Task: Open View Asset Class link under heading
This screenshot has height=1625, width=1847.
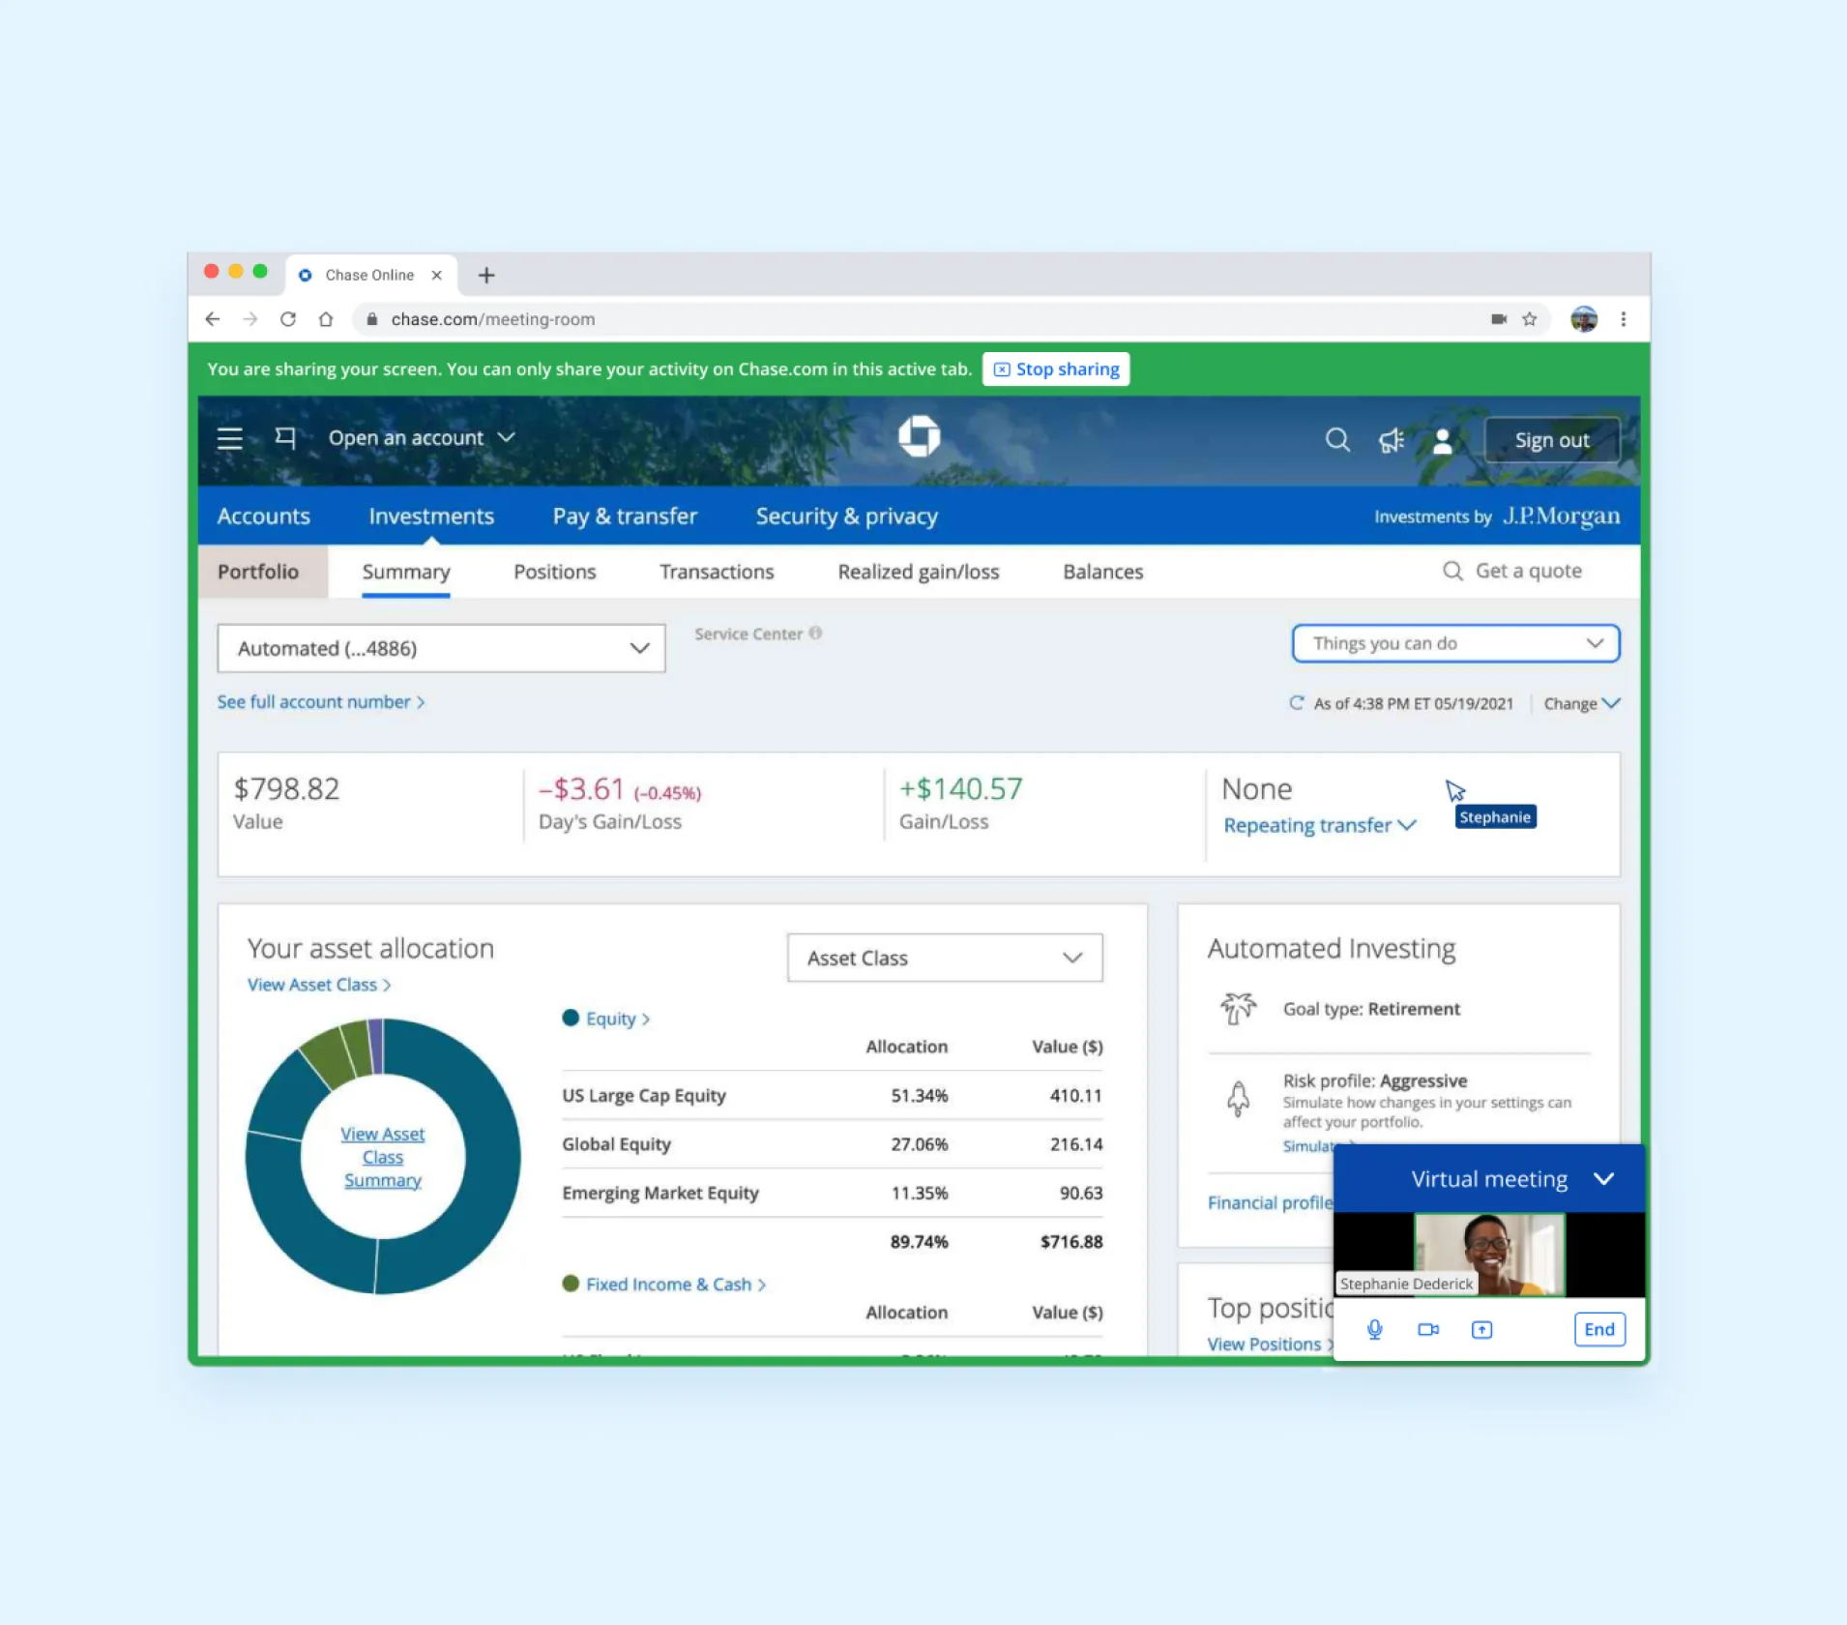Action: [318, 985]
